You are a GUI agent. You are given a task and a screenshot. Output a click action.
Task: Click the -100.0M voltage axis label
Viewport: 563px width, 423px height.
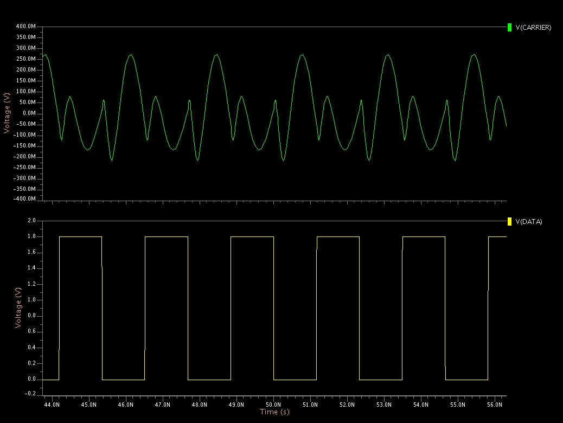(x=24, y=134)
